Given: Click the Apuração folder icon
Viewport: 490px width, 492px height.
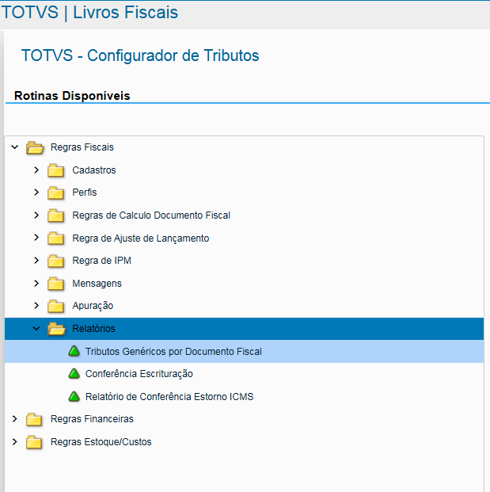Looking at the screenshot, I should (55, 307).
